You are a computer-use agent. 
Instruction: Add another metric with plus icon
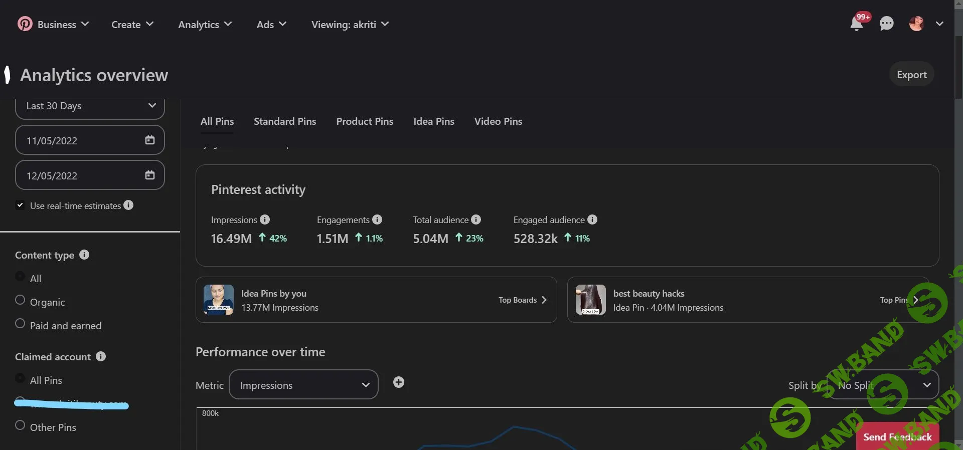399,382
